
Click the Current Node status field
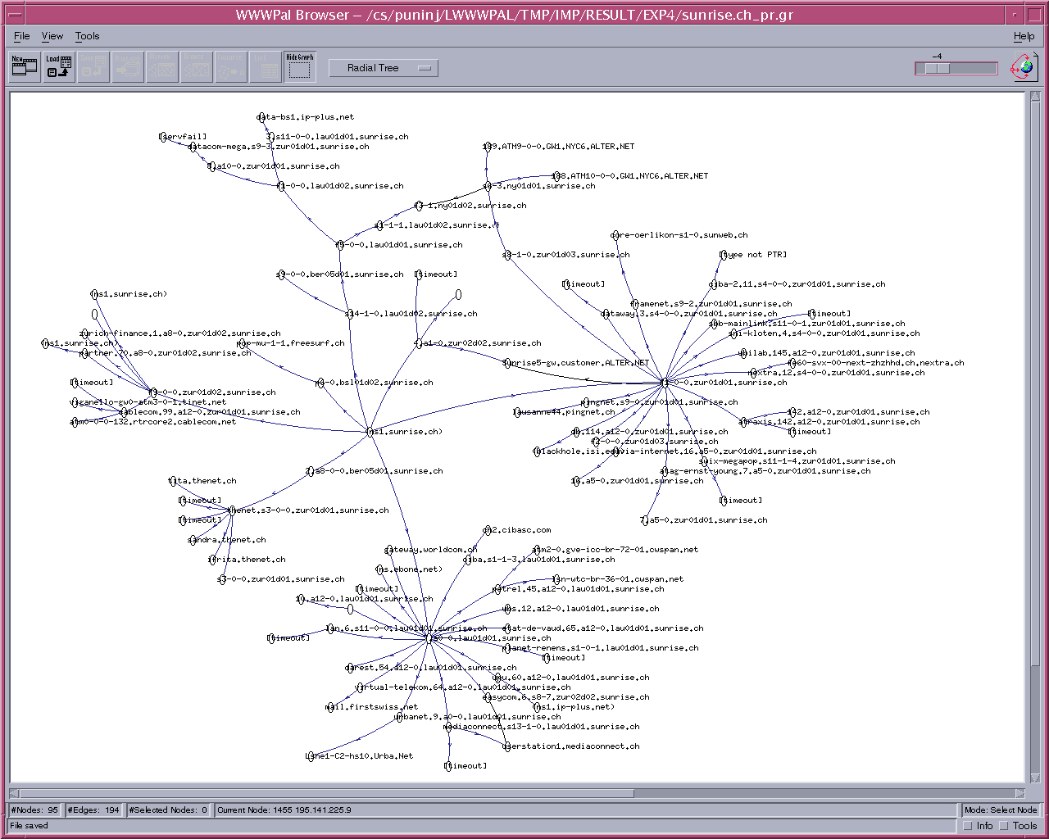[585, 810]
